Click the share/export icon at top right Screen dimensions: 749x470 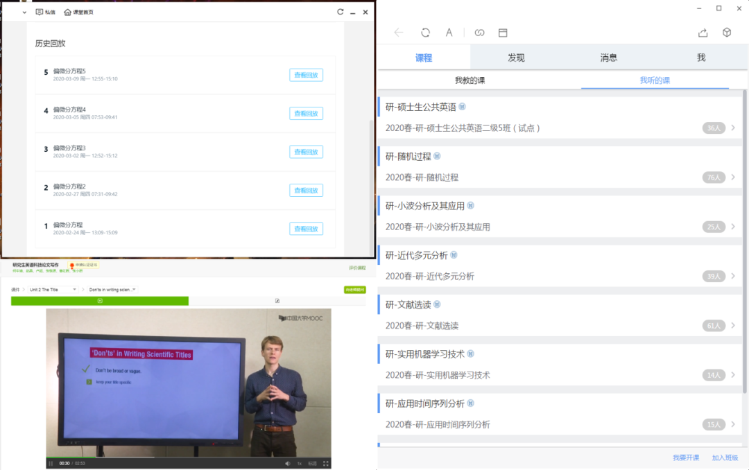click(703, 33)
